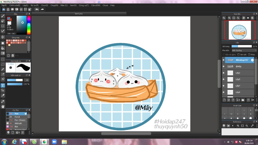This screenshot has width=258, height=145.
Task: Zoom in on the navigator panel
Action: click(x=229, y=18)
